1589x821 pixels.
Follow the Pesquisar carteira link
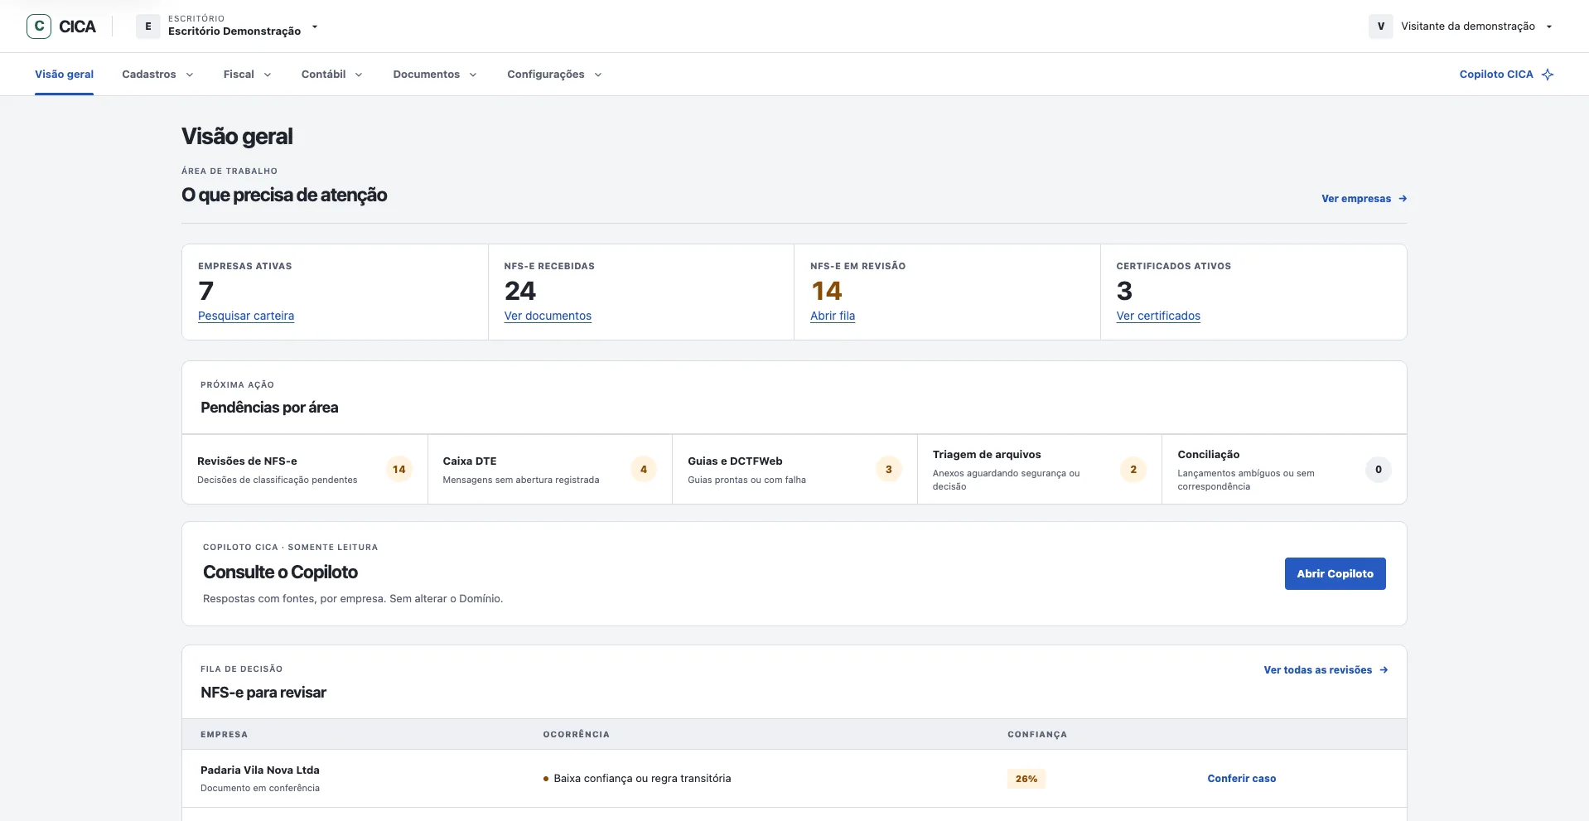(246, 316)
